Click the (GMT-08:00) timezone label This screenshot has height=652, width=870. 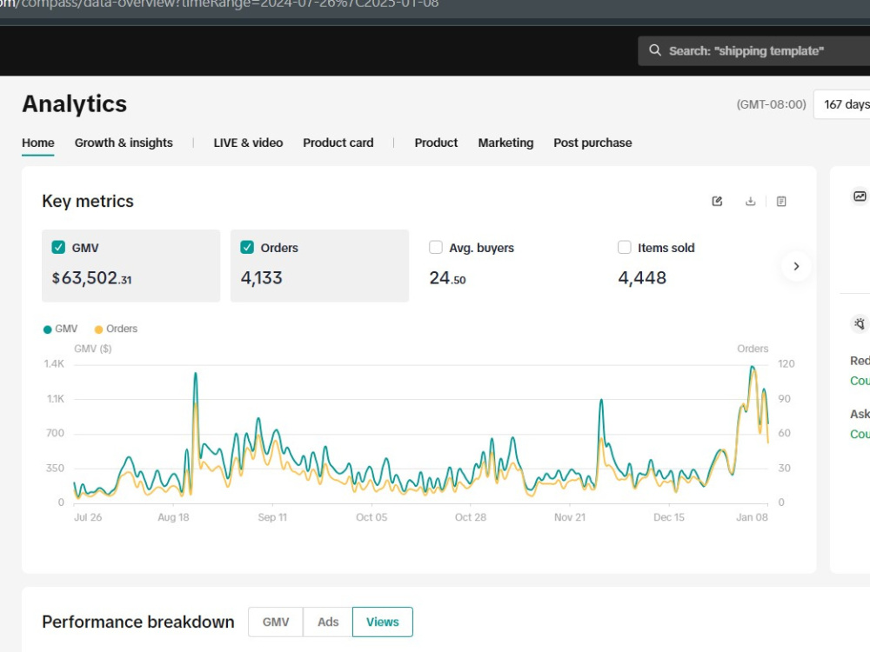tap(771, 104)
